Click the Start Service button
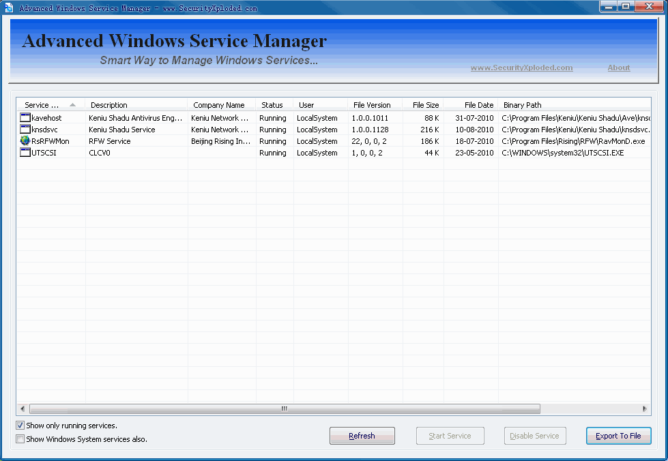This screenshot has width=668, height=461. (x=450, y=436)
